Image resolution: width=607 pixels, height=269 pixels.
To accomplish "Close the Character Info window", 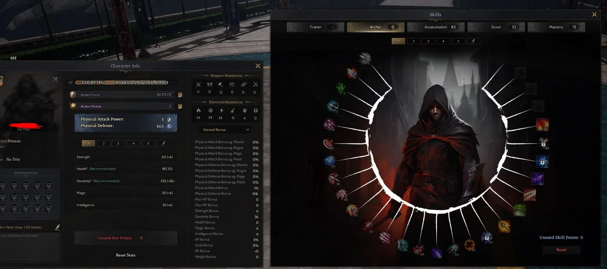I will coord(258,66).
